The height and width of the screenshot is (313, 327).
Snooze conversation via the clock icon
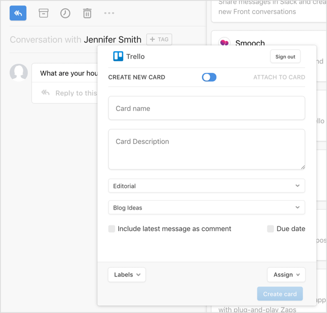point(65,13)
